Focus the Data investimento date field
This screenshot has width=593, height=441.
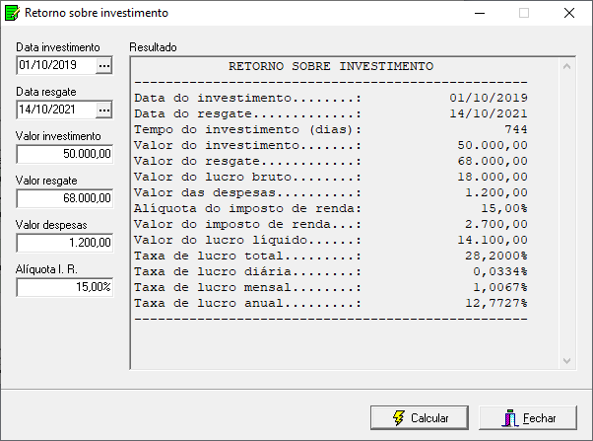pyautogui.click(x=56, y=65)
